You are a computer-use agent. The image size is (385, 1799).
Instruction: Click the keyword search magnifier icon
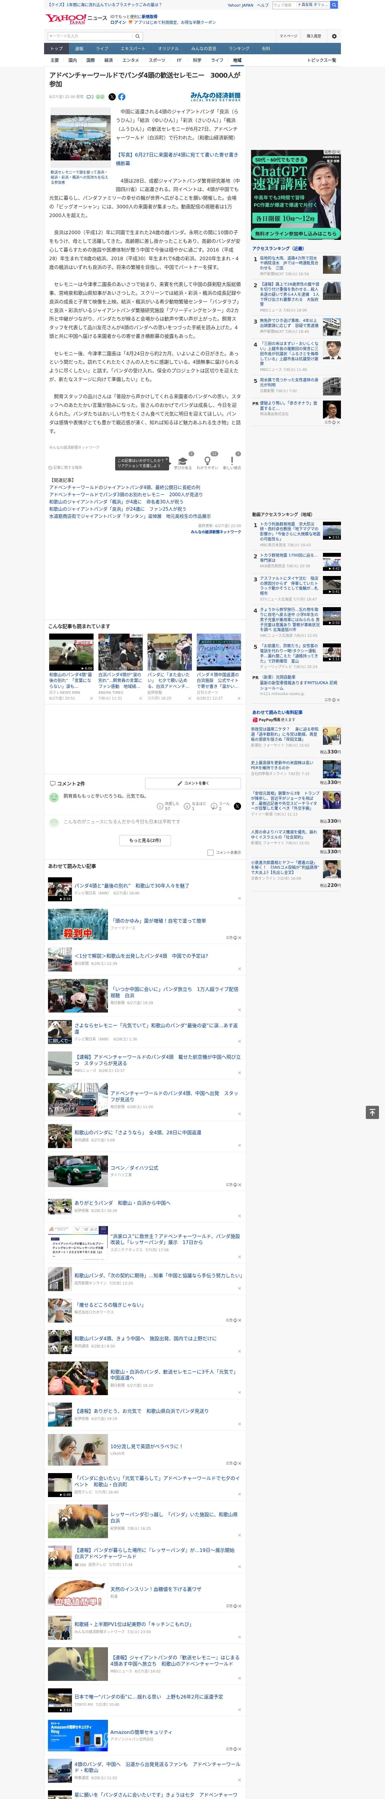[138, 36]
